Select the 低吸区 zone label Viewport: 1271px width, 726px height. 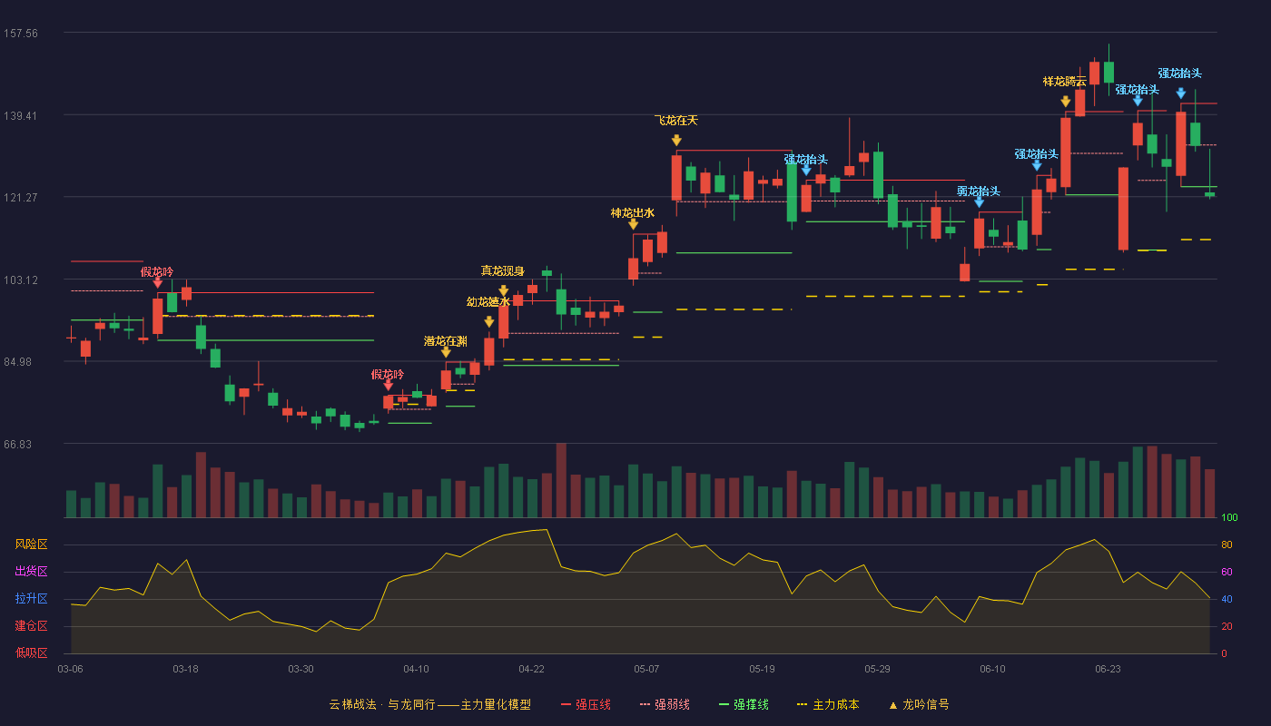pos(32,652)
